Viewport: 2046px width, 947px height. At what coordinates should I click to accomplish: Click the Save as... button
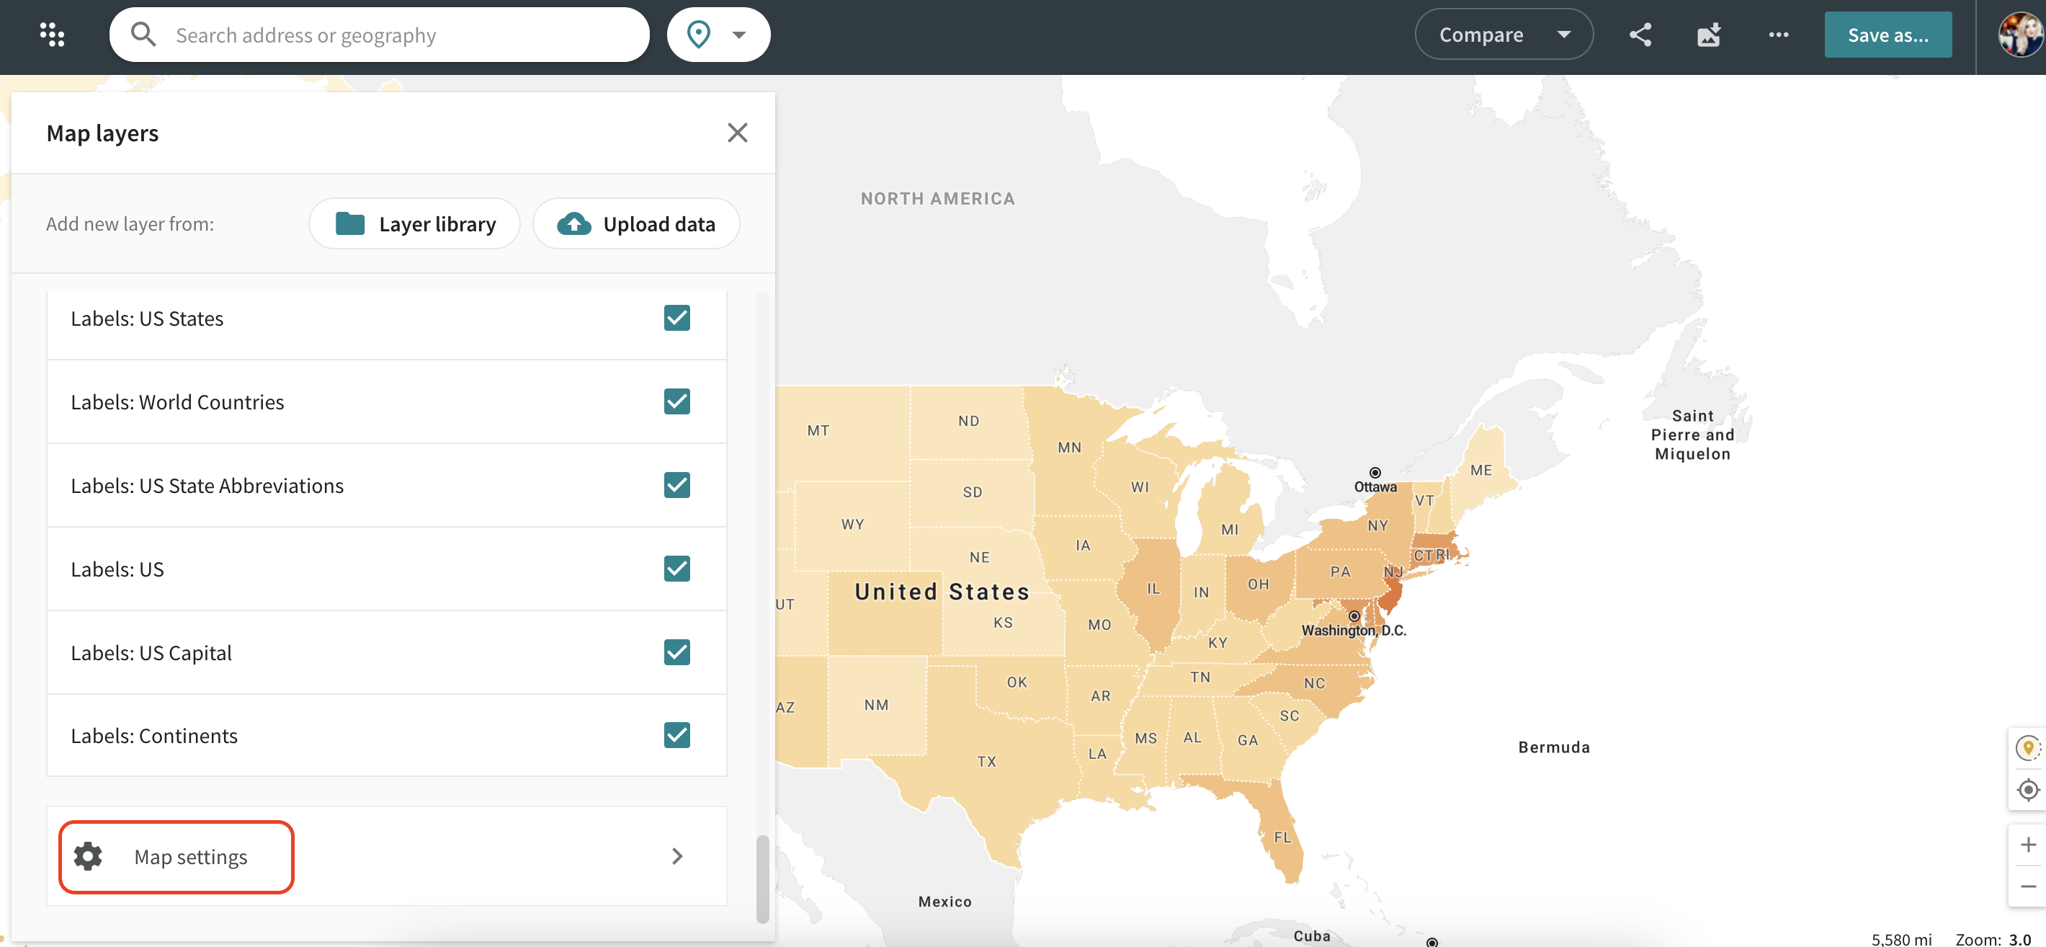point(1888,35)
